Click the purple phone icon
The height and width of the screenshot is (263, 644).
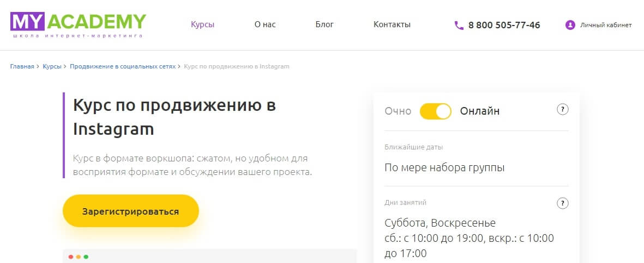point(459,26)
